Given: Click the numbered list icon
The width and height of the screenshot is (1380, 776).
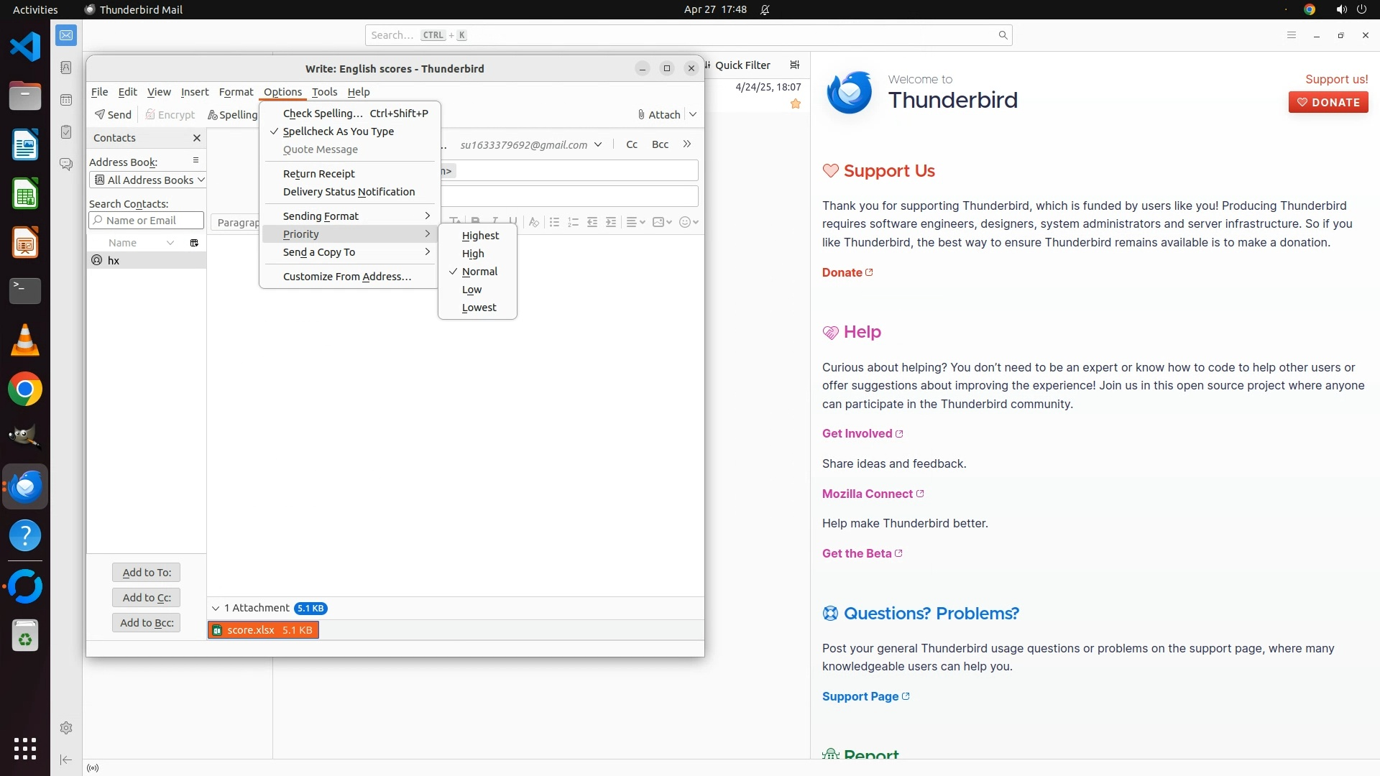Looking at the screenshot, I should click(x=573, y=223).
